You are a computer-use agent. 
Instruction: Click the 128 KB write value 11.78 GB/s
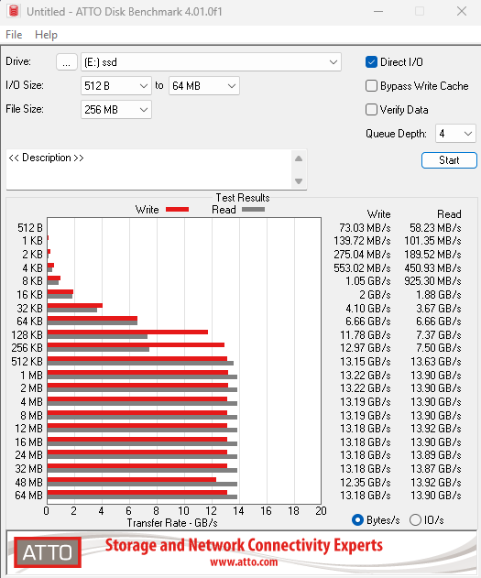[366, 335]
